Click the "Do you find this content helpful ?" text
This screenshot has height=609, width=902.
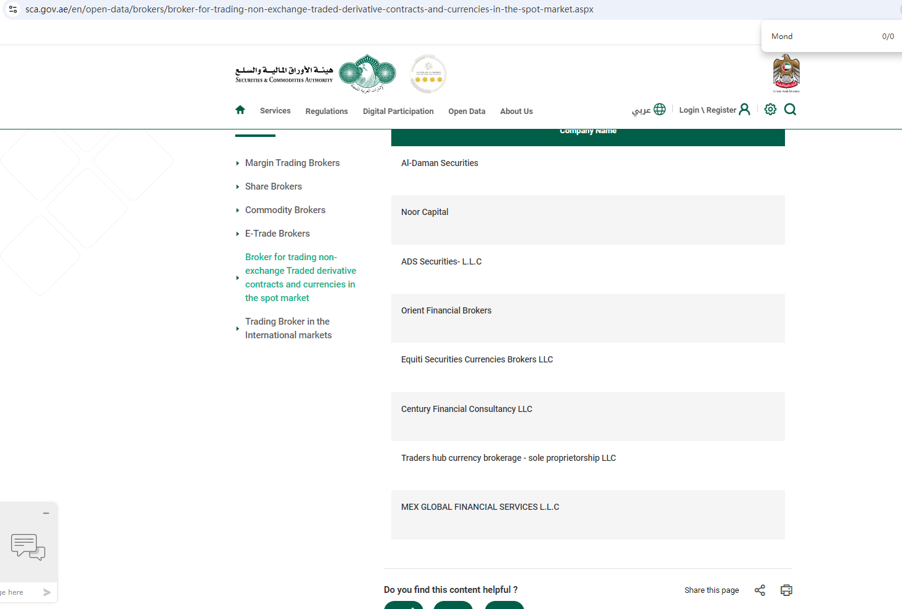pyautogui.click(x=451, y=590)
